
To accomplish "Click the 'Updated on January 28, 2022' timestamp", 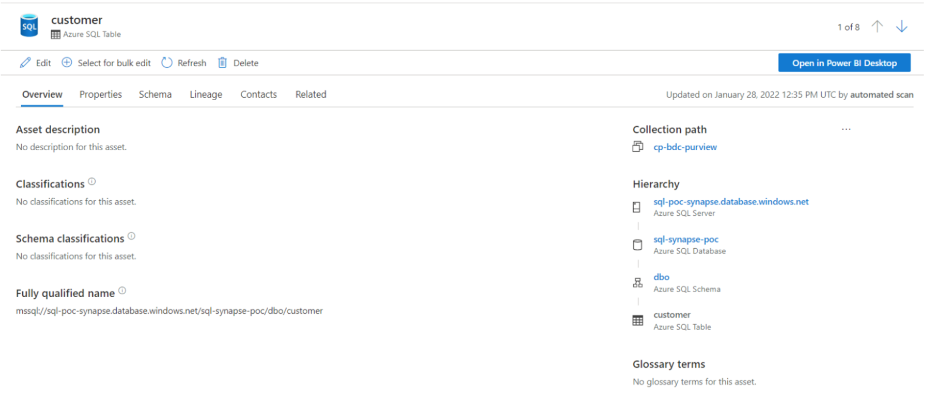I will [790, 95].
